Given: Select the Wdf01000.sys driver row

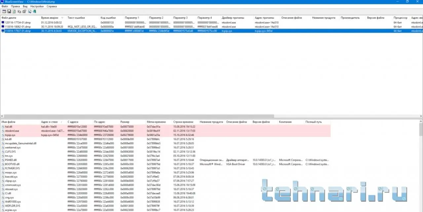Looking at the screenshot, I should (165, 201).
